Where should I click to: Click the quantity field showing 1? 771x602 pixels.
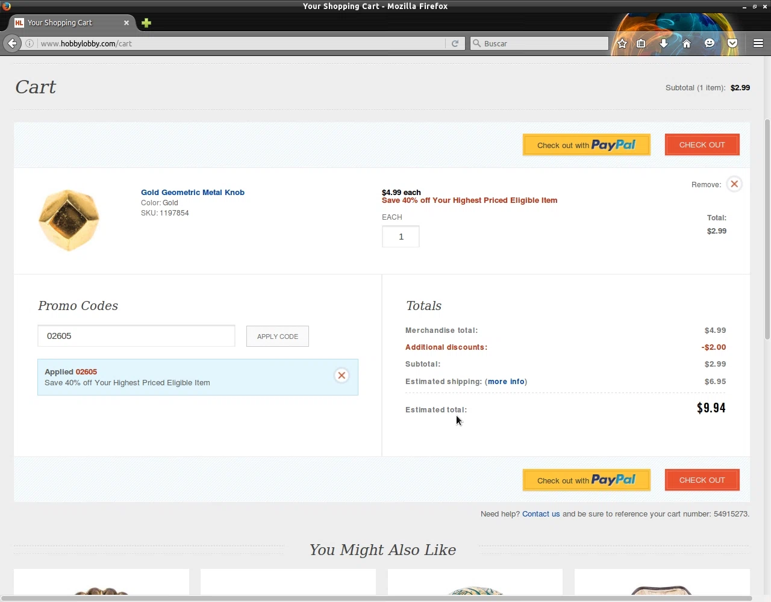point(401,237)
